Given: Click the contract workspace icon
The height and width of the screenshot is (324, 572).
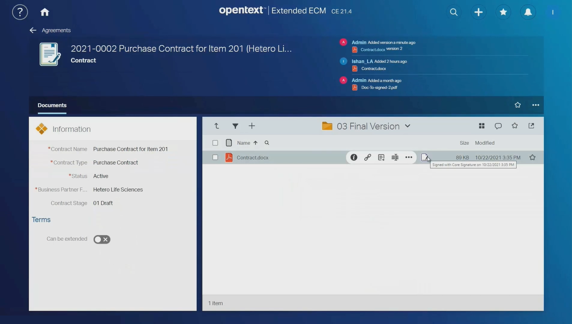Looking at the screenshot, I should (50, 54).
